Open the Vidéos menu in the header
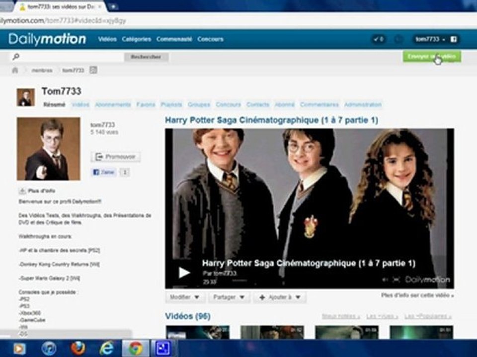This screenshot has height=357, width=477. pyautogui.click(x=107, y=39)
